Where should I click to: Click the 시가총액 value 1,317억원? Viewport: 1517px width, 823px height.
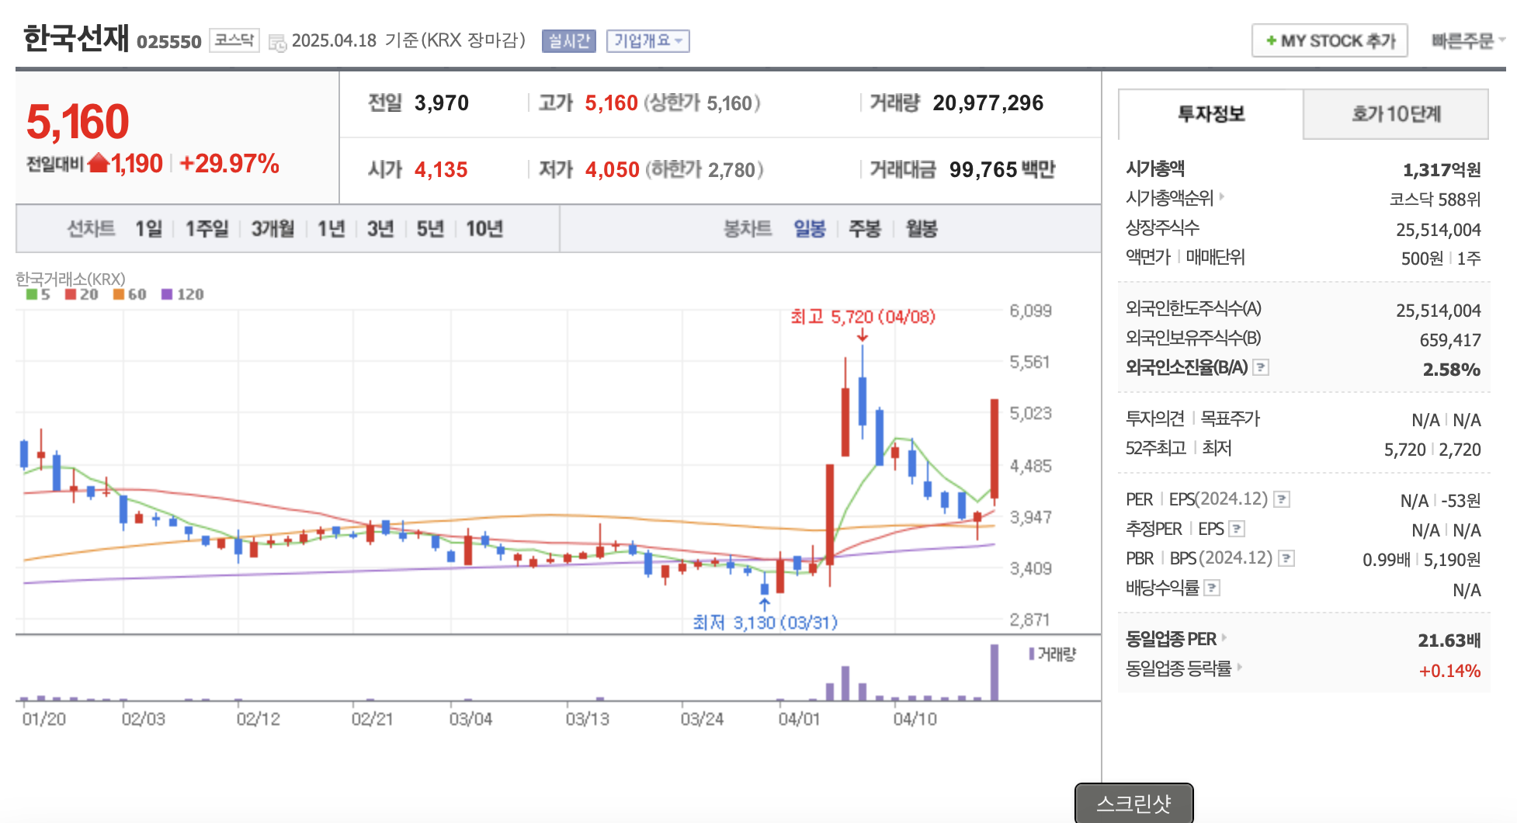click(x=1442, y=170)
